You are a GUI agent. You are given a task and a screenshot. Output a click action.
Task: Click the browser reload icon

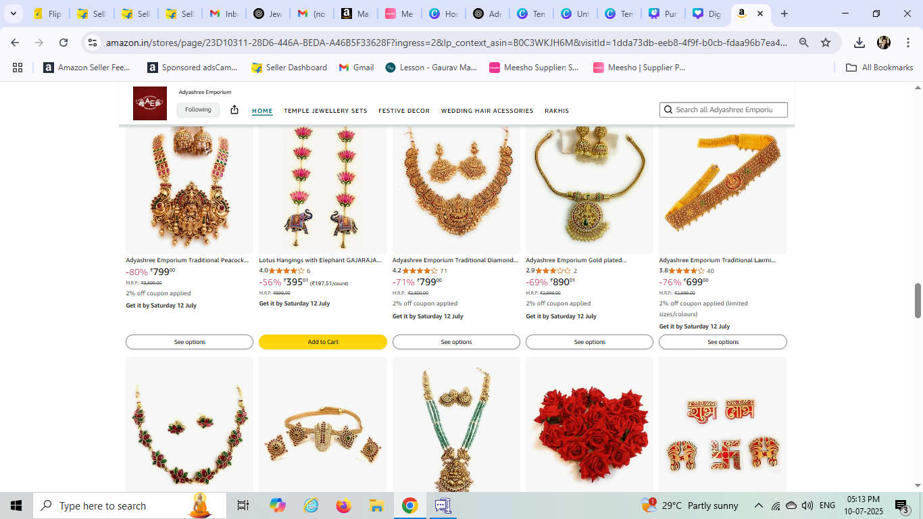click(64, 43)
